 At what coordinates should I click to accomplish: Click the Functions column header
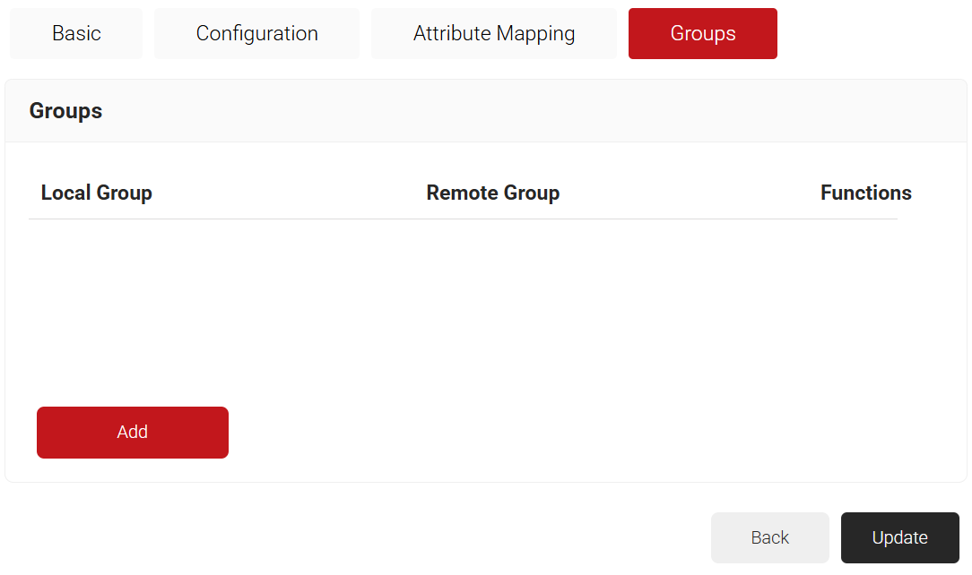tap(865, 193)
